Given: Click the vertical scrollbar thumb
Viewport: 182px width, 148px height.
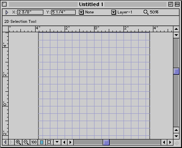Looking at the screenshot, I should pyautogui.click(x=176, y=71).
